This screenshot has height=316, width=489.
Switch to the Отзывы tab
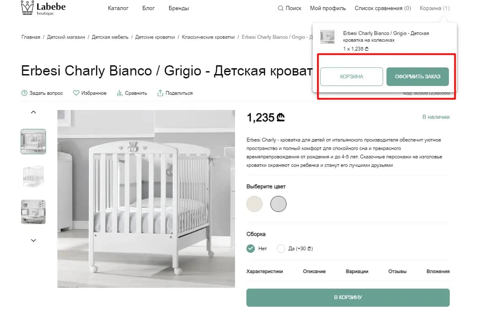397,272
